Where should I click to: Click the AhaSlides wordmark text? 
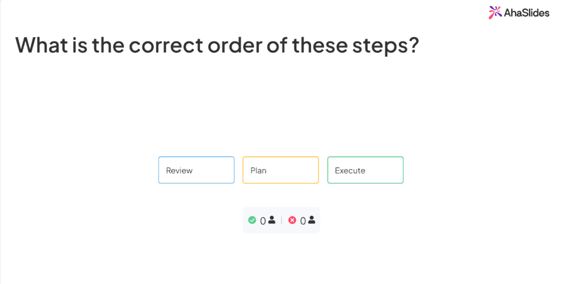(x=526, y=13)
